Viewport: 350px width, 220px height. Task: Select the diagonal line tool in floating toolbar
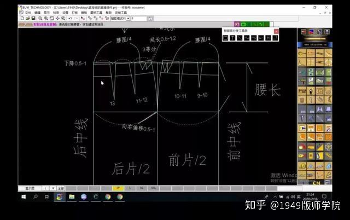[240, 38]
